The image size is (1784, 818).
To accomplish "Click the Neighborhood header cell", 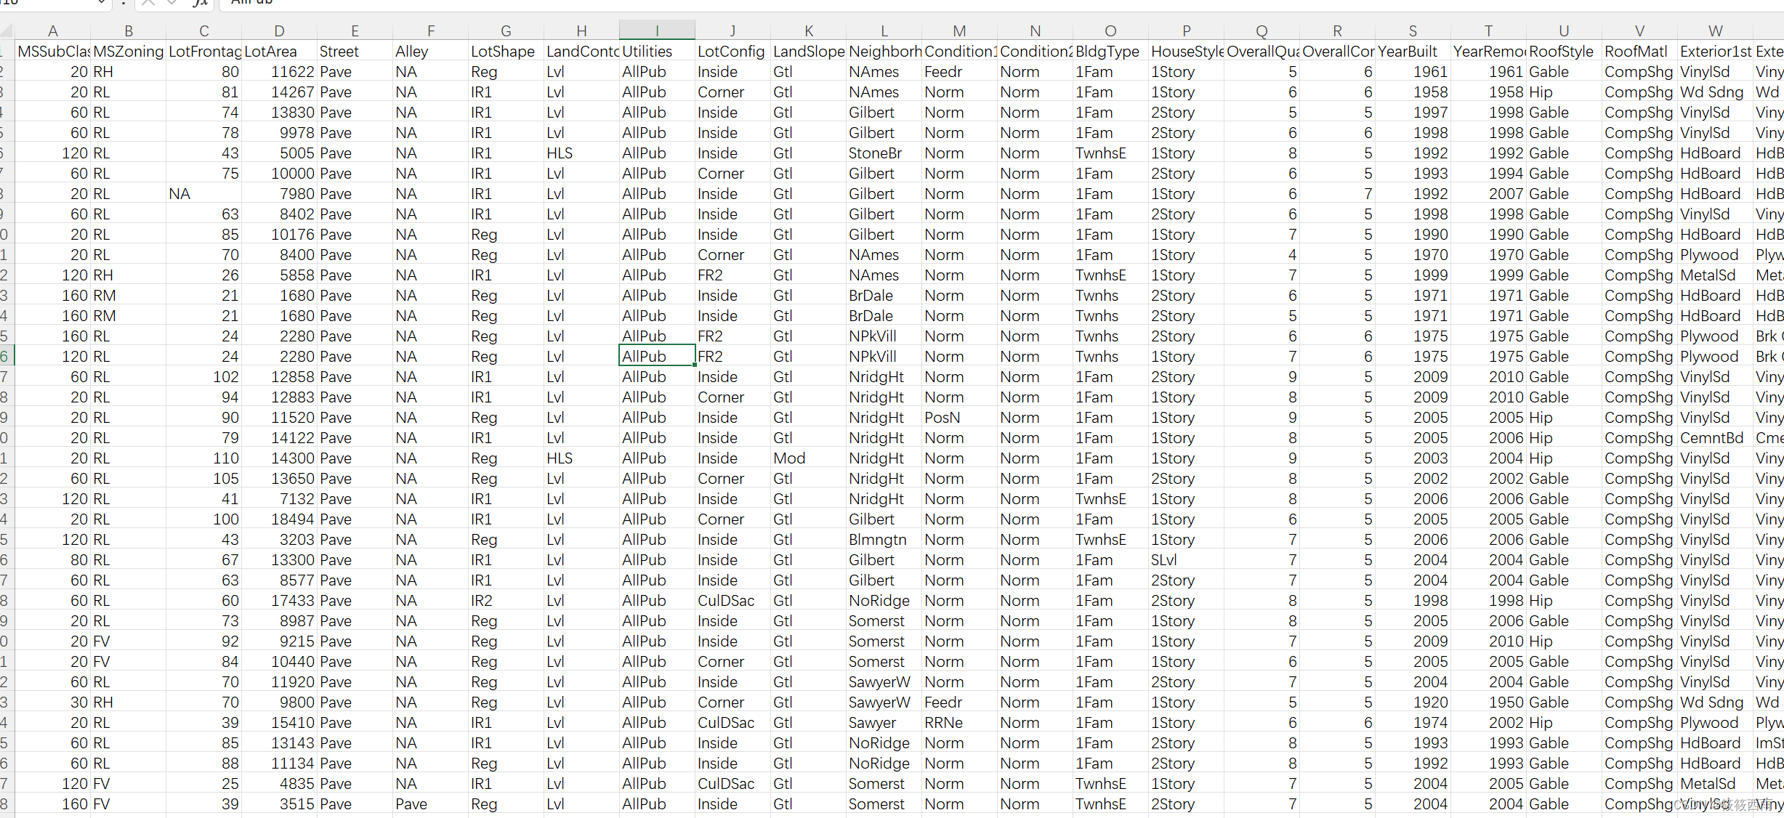I will [884, 52].
